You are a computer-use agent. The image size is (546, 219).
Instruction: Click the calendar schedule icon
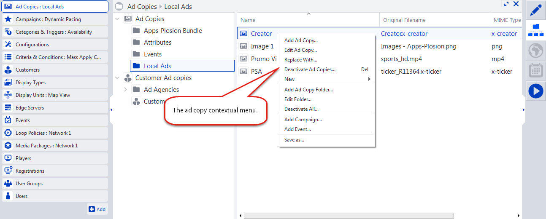(x=535, y=70)
